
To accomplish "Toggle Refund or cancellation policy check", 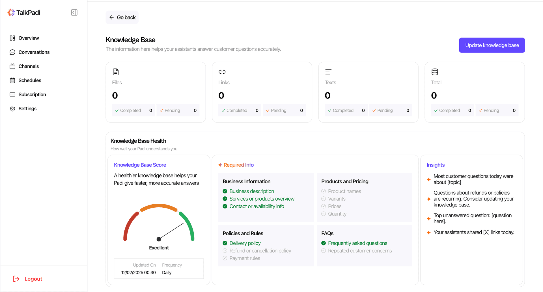I will (x=225, y=251).
